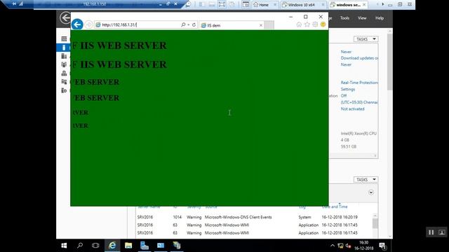Image resolution: width=449 pixels, height=252 pixels.
Task: Click the VMware zoom magnifier toolbar icon
Action: (x=188, y=4)
